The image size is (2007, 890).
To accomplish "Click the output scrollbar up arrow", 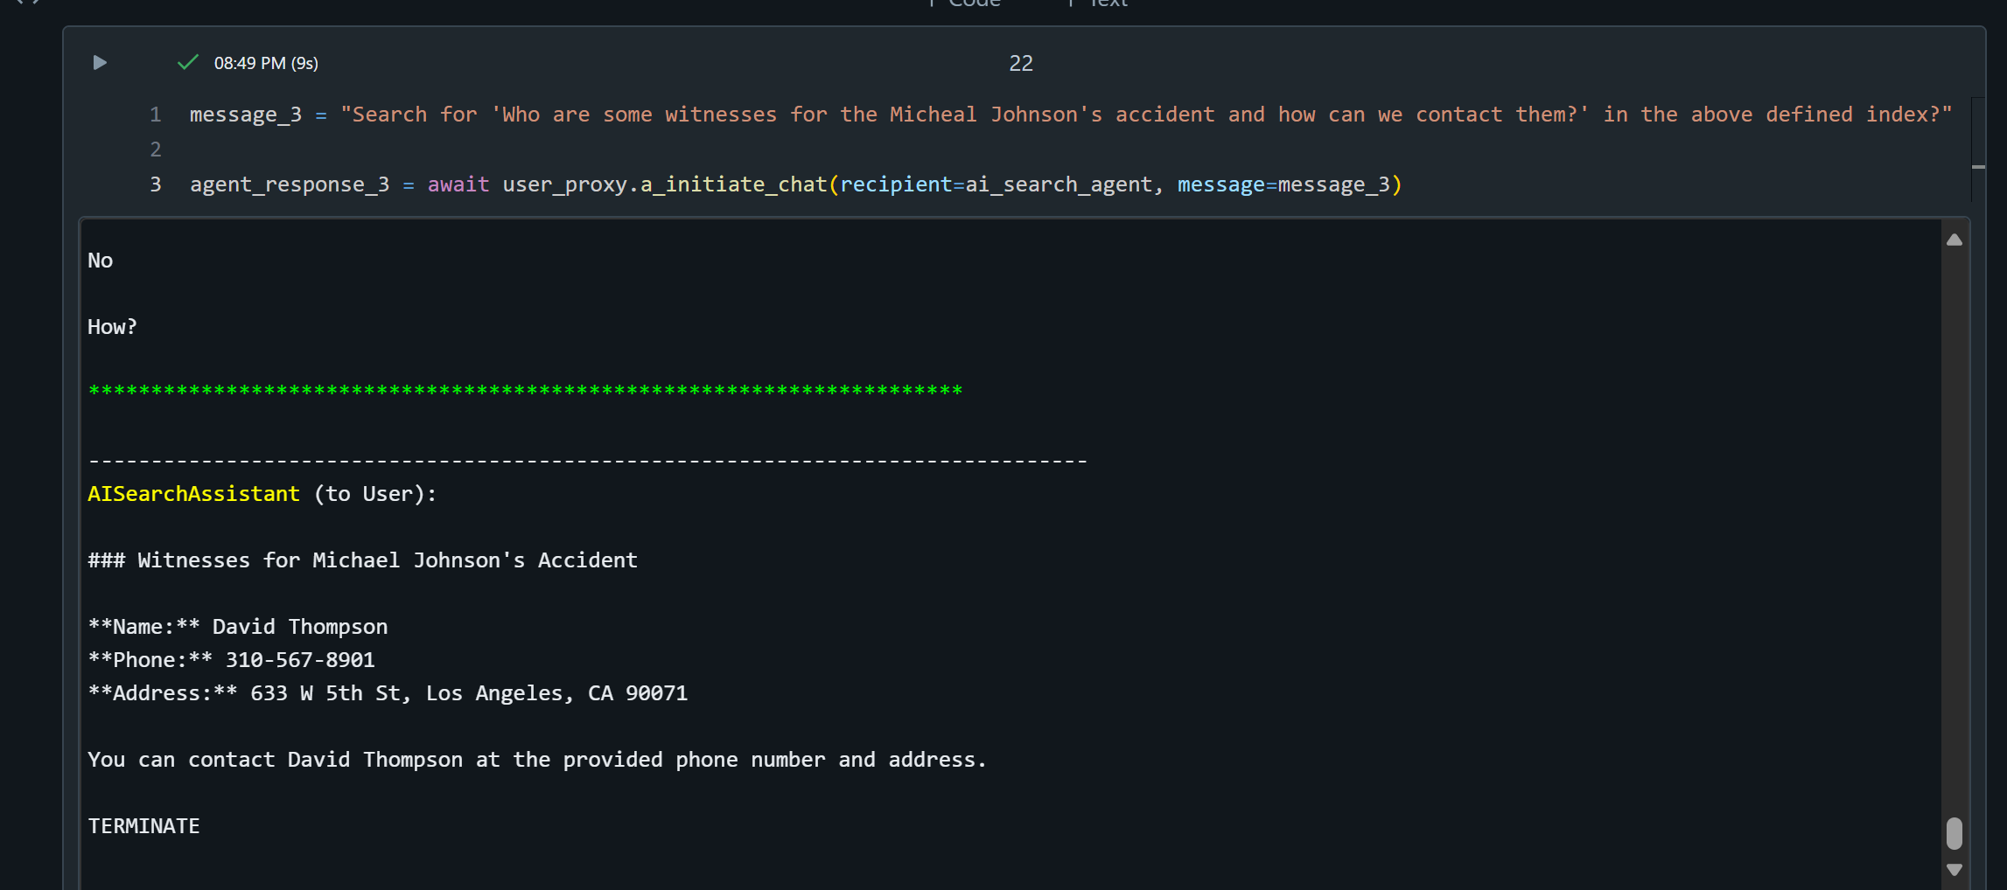I will pyautogui.click(x=1954, y=240).
